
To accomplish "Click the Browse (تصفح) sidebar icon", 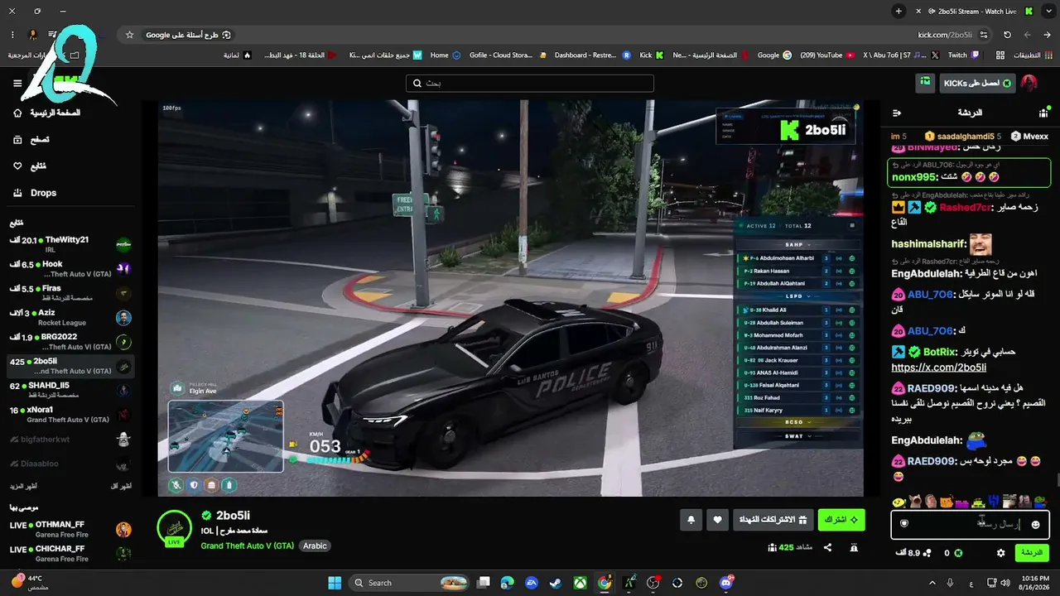I will pyautogui.click(x=17, y=140).
